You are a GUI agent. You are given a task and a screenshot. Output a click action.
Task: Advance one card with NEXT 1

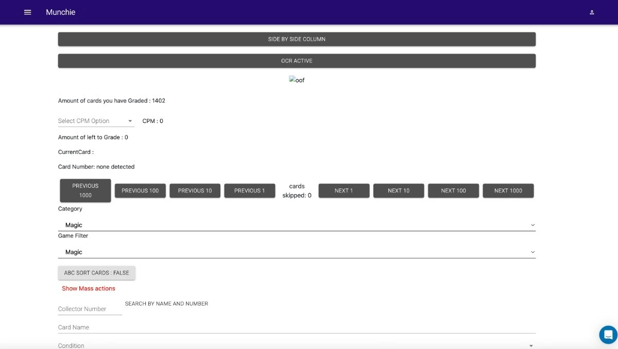pyautogui.click(x=344, y=190)
